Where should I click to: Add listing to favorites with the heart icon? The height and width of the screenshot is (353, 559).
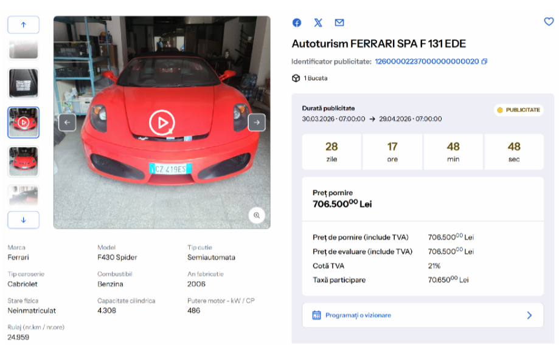549,22
